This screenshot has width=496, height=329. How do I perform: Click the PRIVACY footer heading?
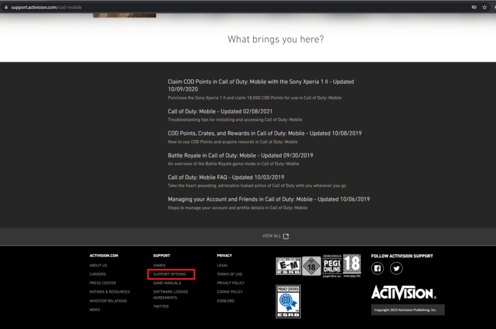tap(224, 255)
